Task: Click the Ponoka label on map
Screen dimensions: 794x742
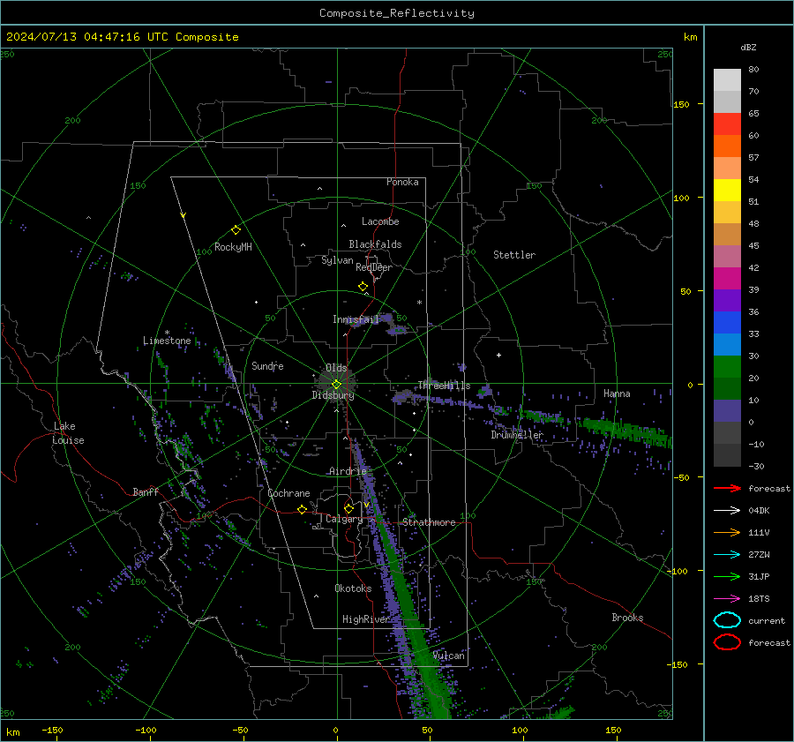Action: pyautogui.click(x=402, y=182)
